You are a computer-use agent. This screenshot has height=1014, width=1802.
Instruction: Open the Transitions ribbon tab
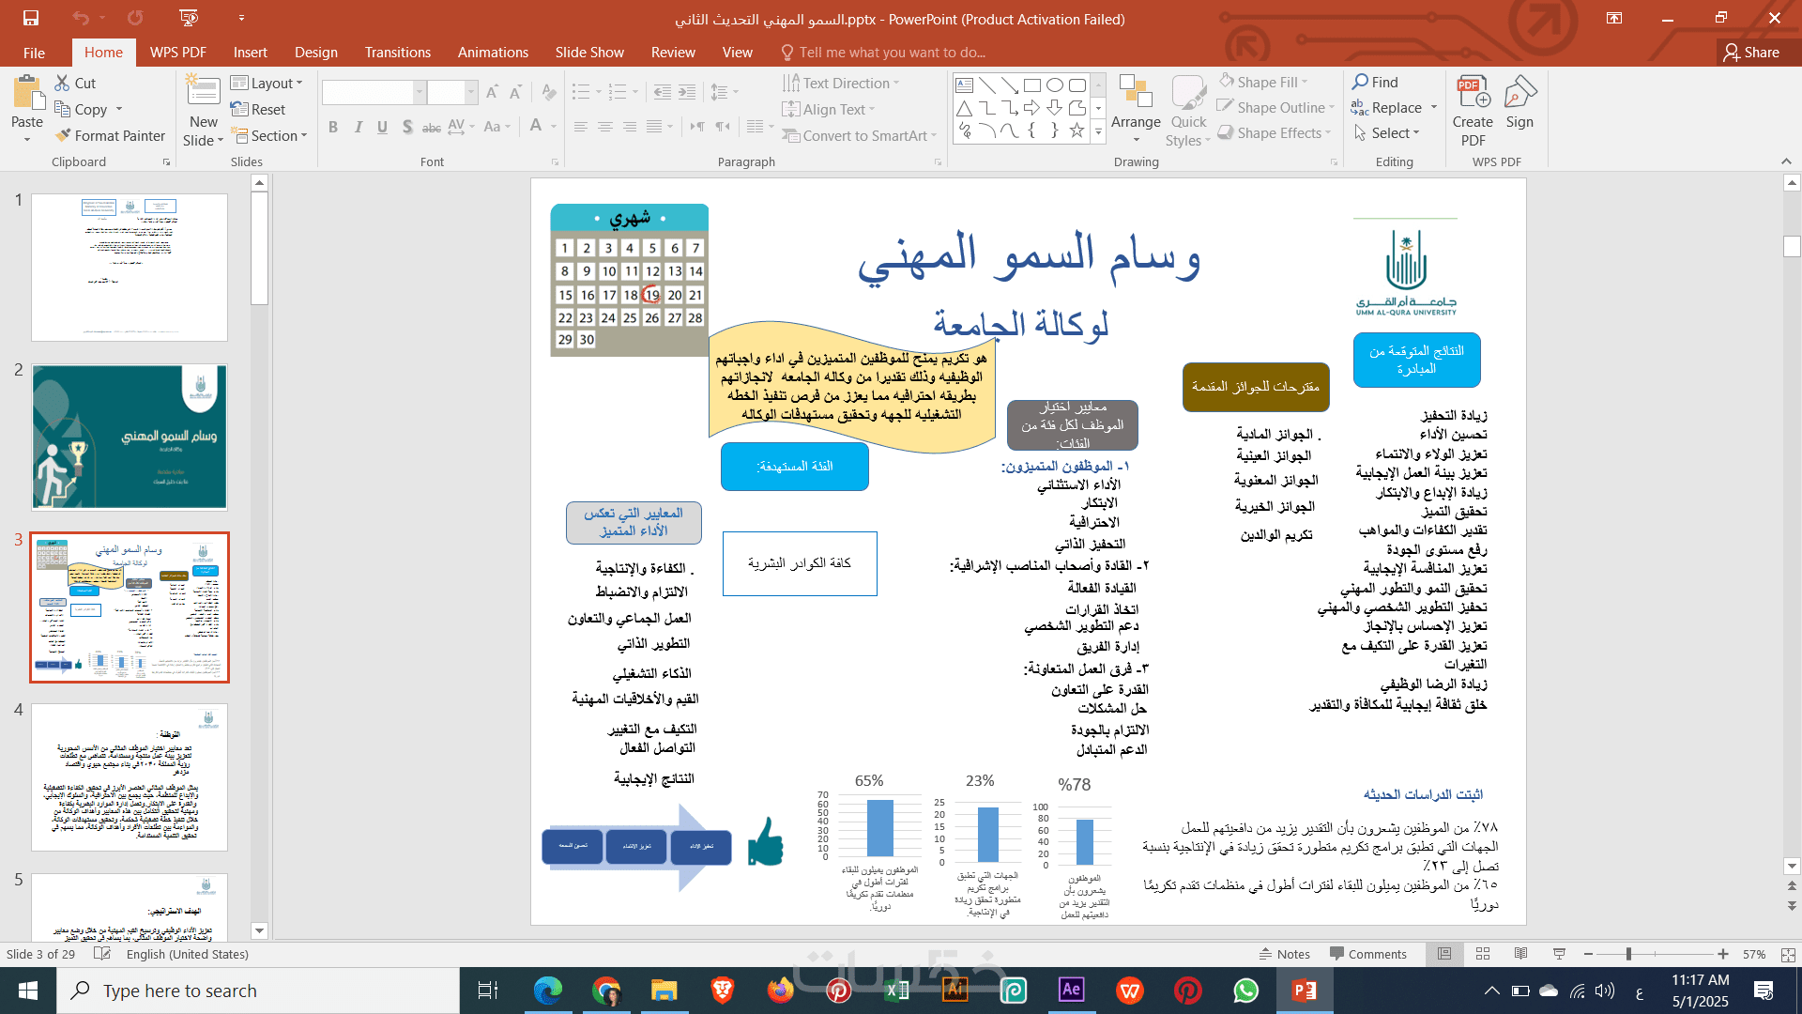coord(398,53)
